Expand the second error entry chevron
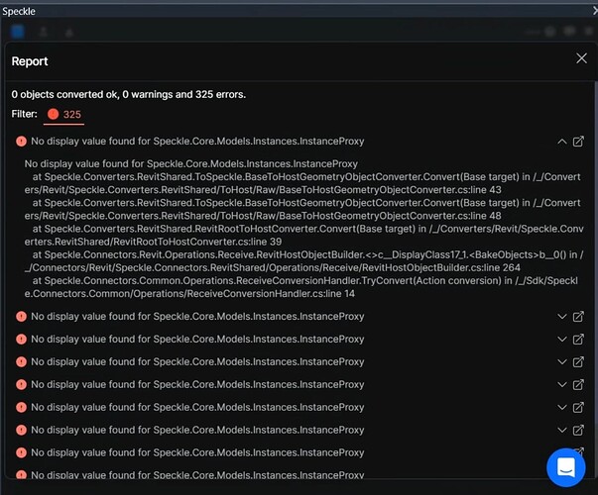 561,317
